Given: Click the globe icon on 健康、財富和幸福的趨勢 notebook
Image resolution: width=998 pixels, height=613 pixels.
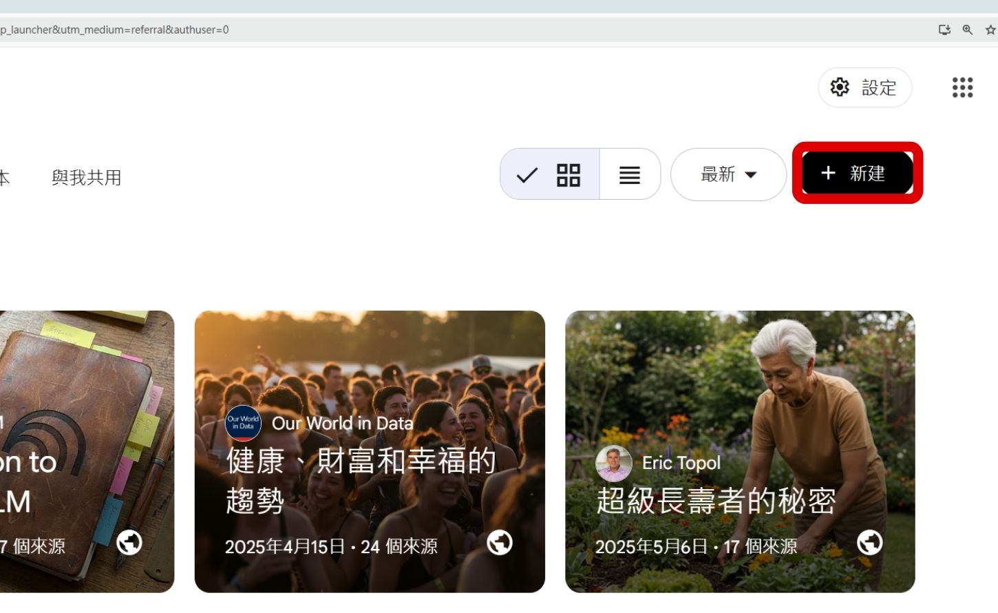Looking at the screenshot, I should click(500, 543).
